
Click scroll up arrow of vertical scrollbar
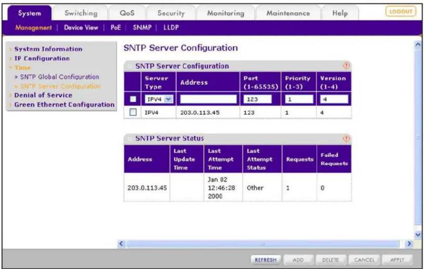[x=418, y=45]
